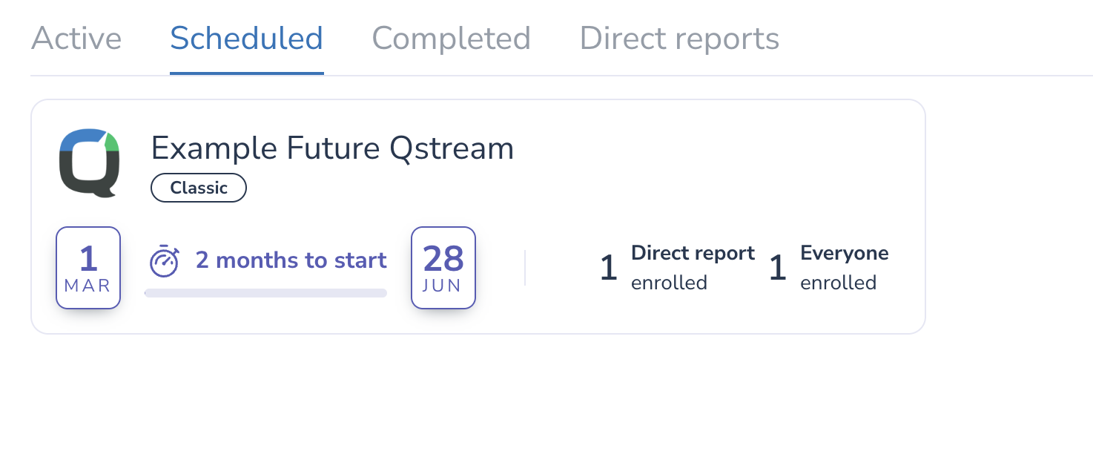1093x457 pixels.
Task: Click the "2 months to start" text
Action: click(x=291, y=260)
